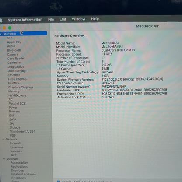Collapse the Network section chevron
The height and width of the screenshot is (182, 182).
3,140
